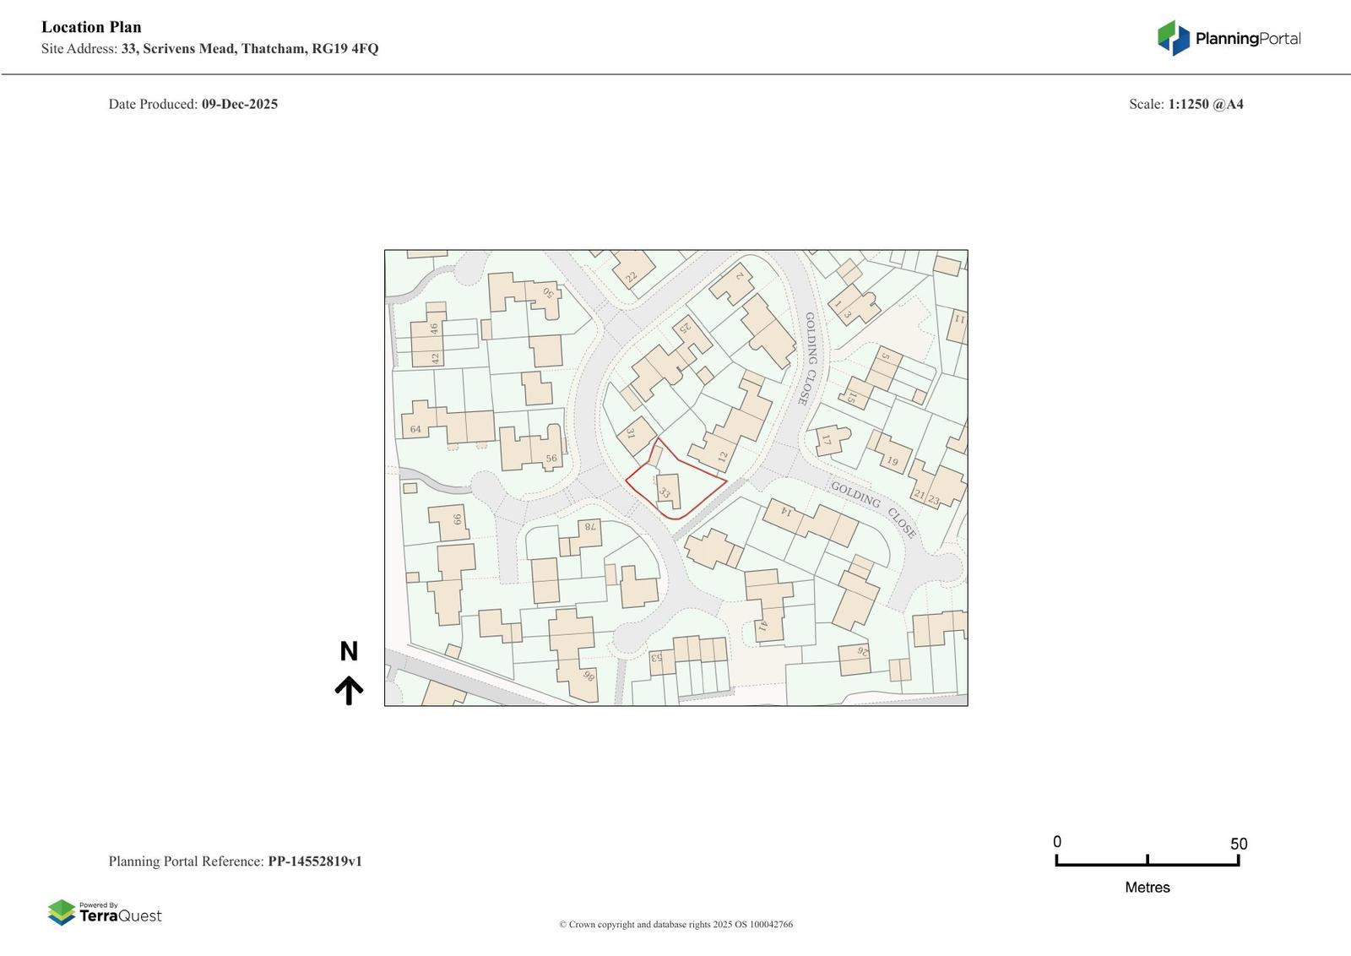This screenshot has height=956, width=1351.
Task: Click the red-outlined plot number 33
Action: 665,492
